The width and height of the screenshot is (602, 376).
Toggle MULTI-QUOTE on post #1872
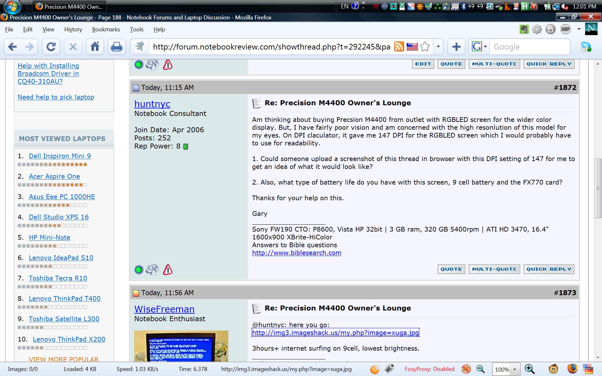click(494, 269)
